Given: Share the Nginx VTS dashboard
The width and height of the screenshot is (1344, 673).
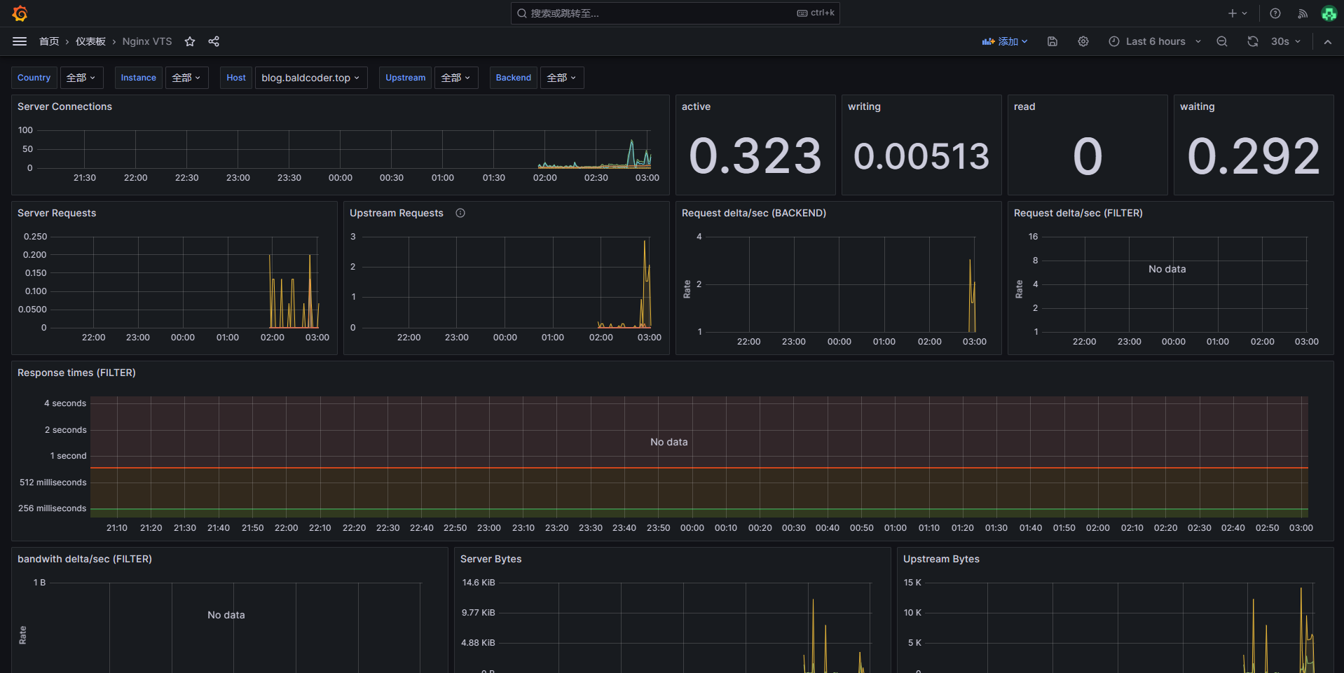Looking at the screenshot, I should point(214,41).
